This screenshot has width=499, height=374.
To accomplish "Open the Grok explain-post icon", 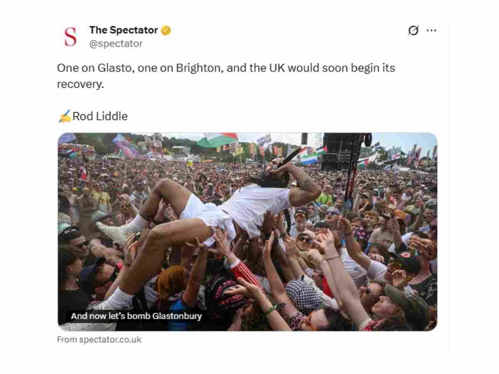I will (x=413, y=30).
